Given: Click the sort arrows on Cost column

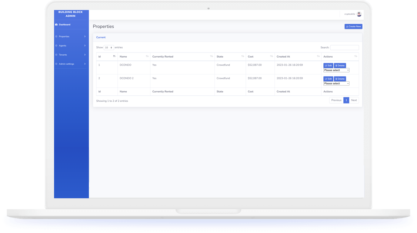Looking at the screenshot, I should click(271, 57).
